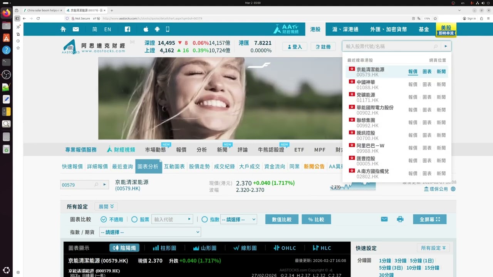Select 山形圖 mountain chart type

205,248
